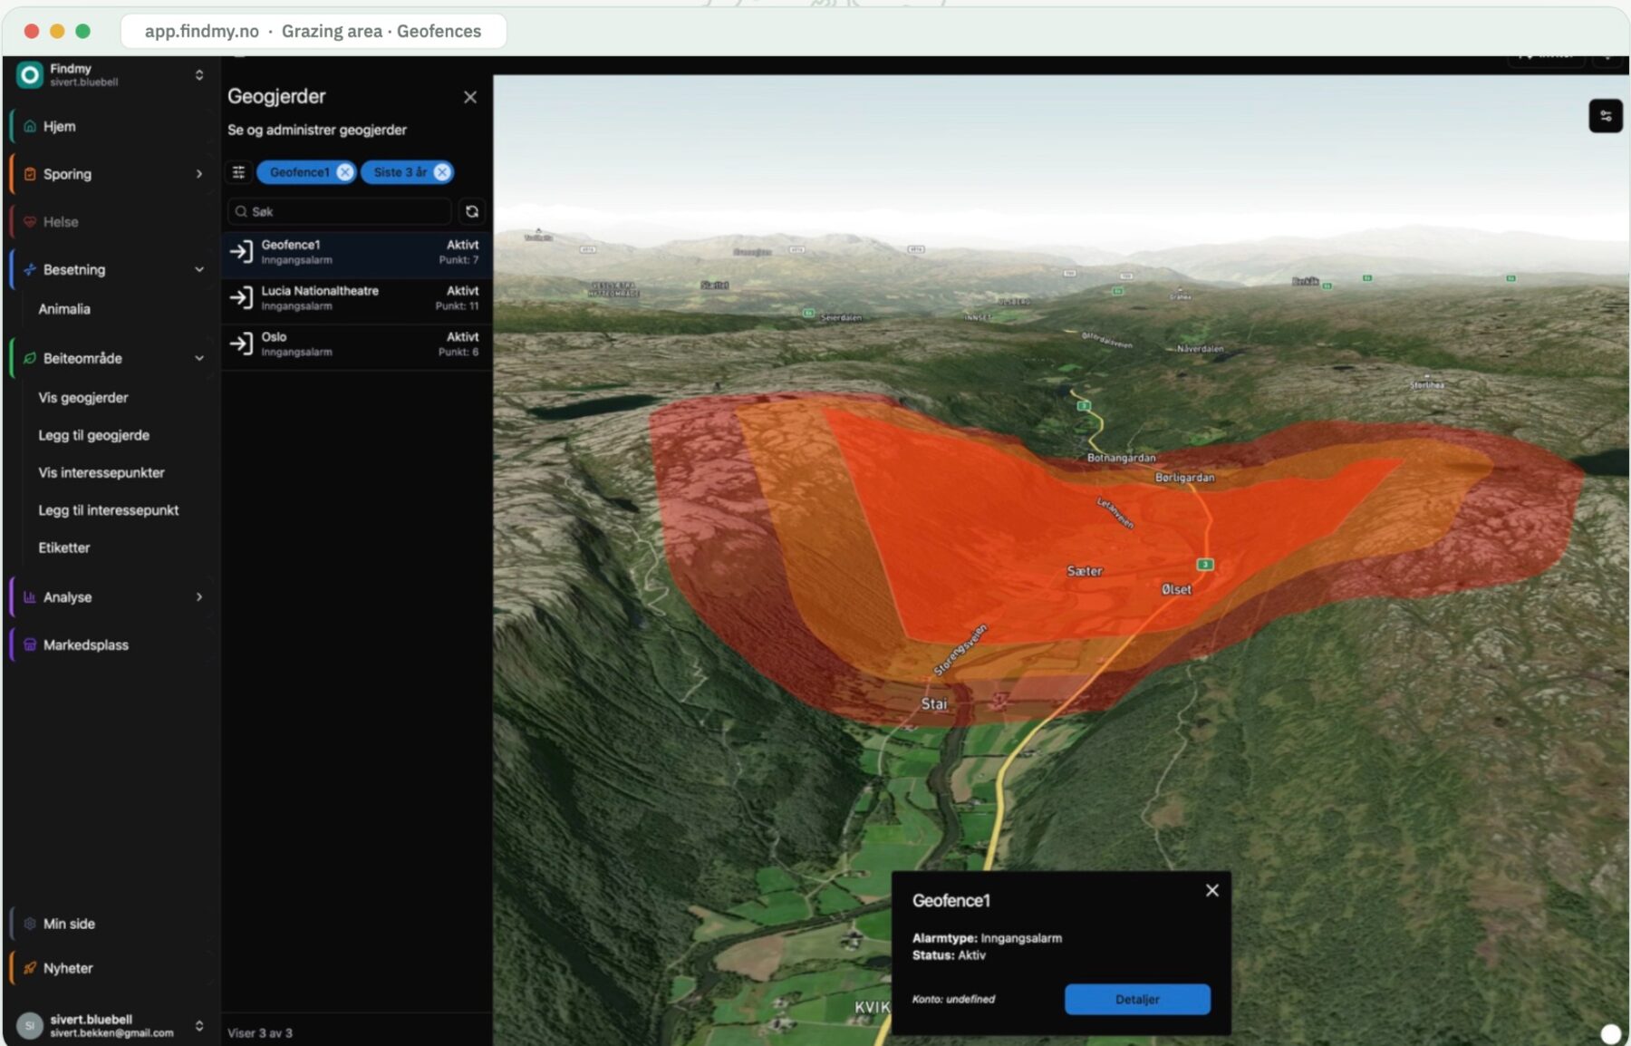Refresh the geofence list
Image resolution: width=1631 pixels, height=1046 pixels.
472,211
